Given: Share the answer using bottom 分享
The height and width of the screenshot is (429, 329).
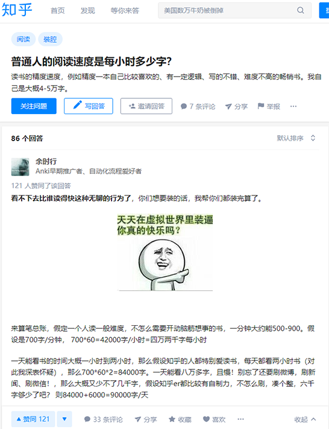Looking at the screenshot, I should 146,419.
